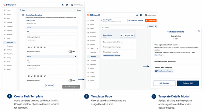204x112 pixels.
Task: Select Templates in the Templates page window sidebar
Action: (93, 56)
